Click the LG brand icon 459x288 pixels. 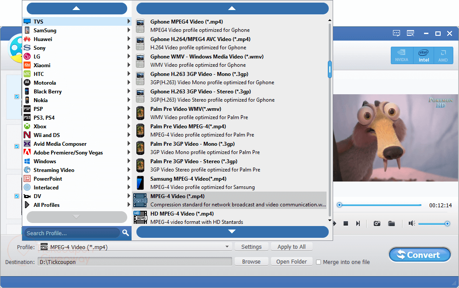[27, 56]
